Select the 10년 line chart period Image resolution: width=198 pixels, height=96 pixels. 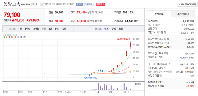64,29
